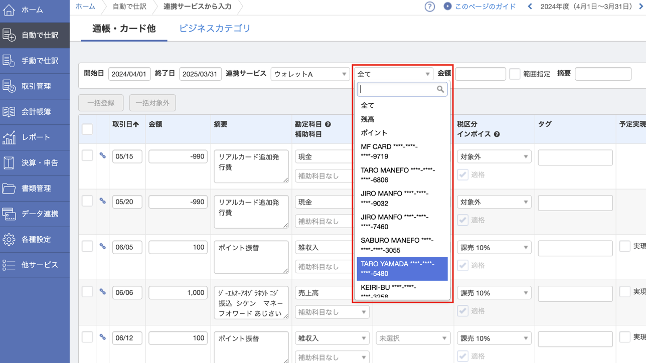Toggle the select-all checkbox in table header
This screenshot has width=646, height=363.
click(87, 129)
